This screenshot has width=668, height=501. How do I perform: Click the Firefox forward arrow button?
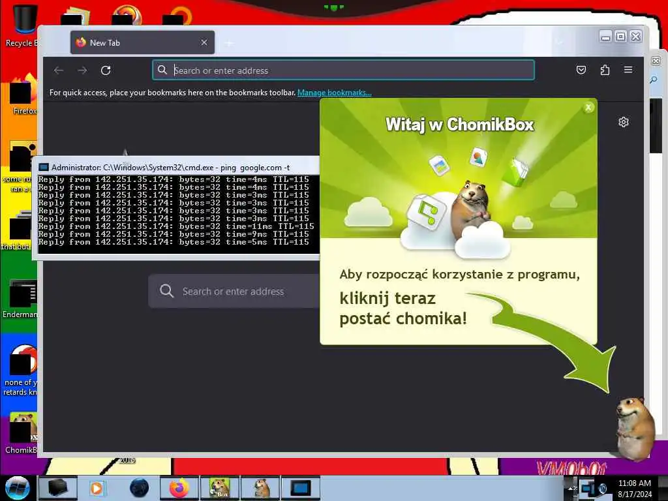[82, 70]
